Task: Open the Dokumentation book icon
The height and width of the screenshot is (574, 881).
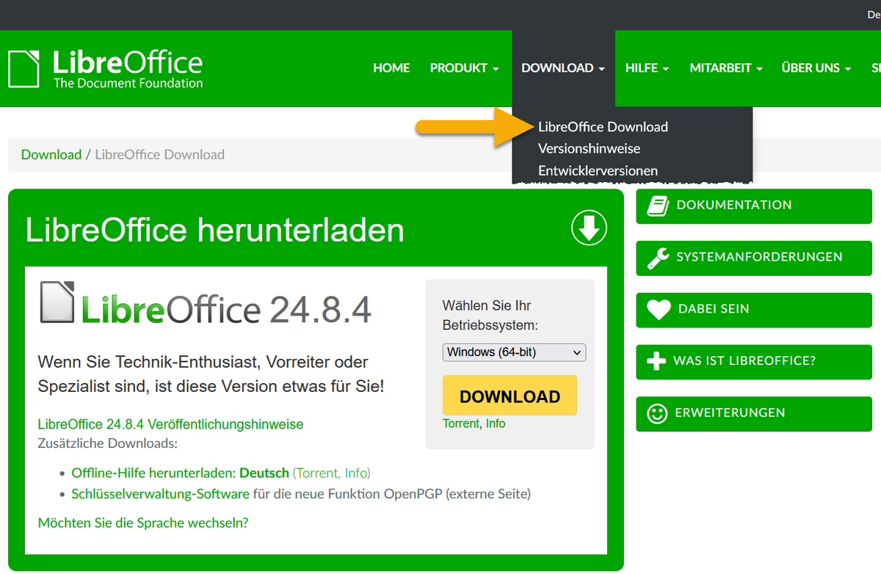Action: (656, 206)
